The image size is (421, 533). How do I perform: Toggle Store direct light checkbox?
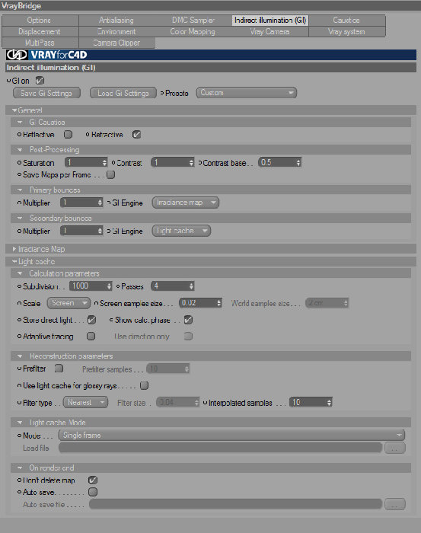(x=92, y=320)
